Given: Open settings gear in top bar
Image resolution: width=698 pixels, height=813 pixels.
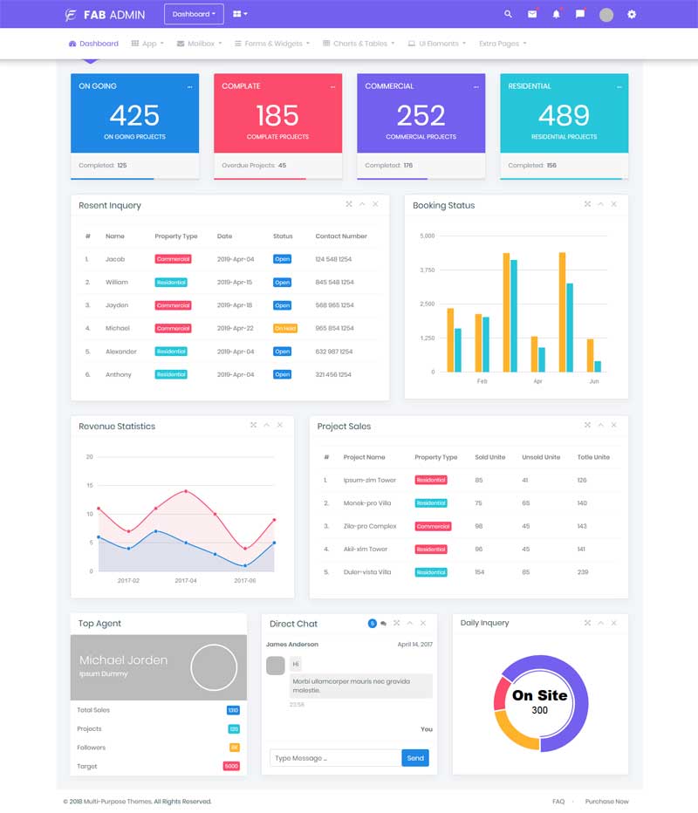Looking at the screenshot, I should tap(631, 15).
